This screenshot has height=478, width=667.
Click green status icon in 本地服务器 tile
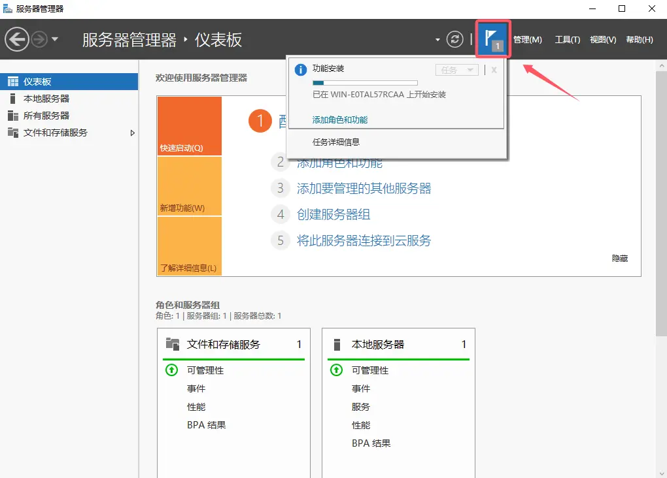pos(336,370)
